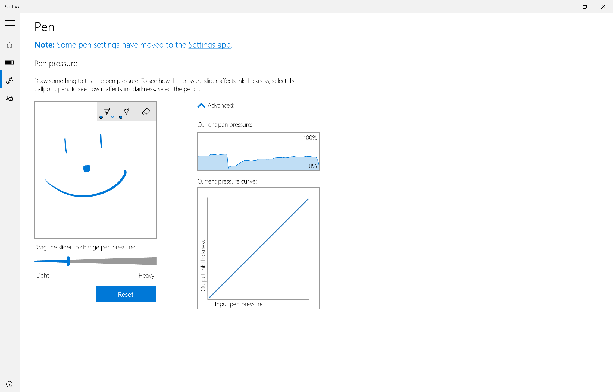613x392 pixels.
Task: Restore down the Surface window
Action: 584,7
